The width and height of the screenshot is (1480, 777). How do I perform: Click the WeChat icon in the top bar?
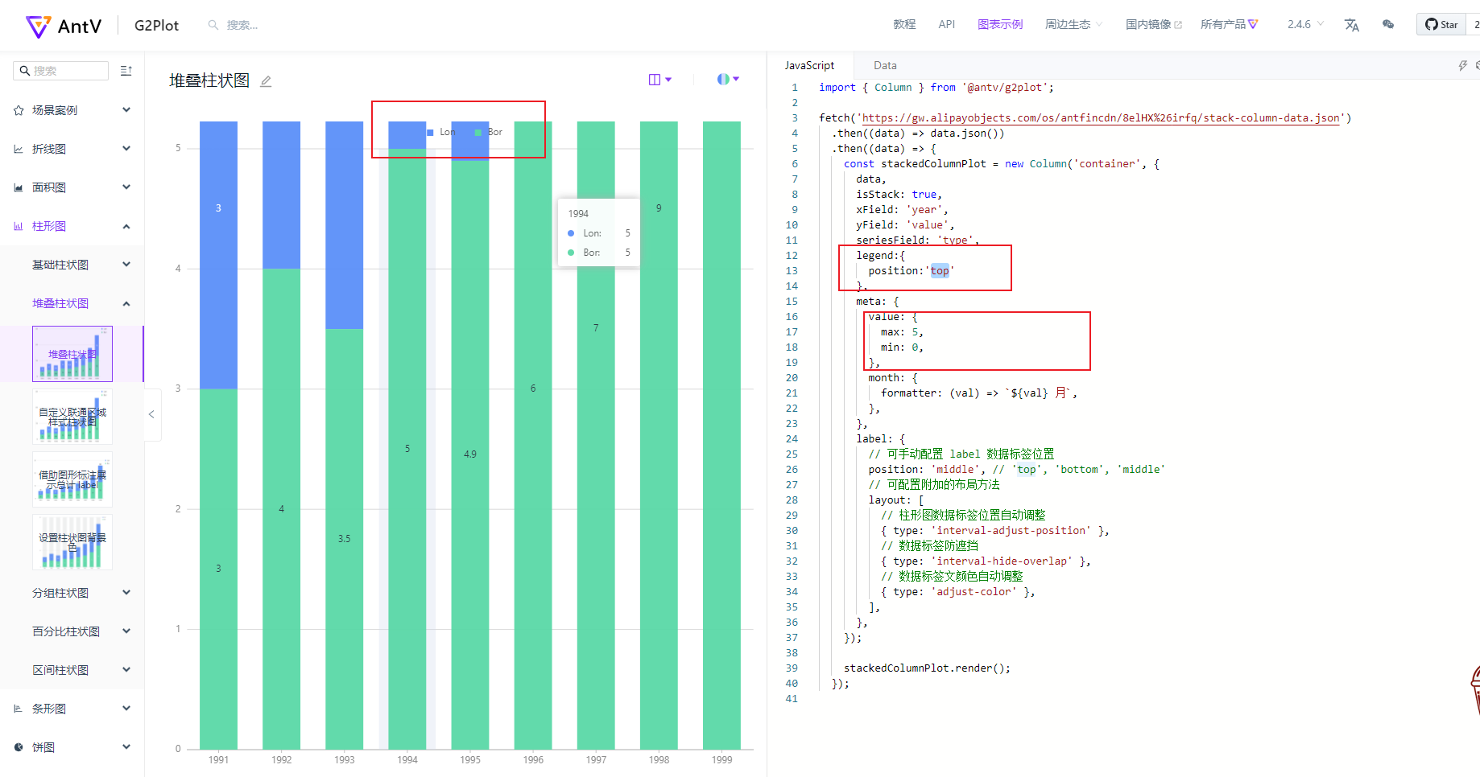(x=1388, y=25)
